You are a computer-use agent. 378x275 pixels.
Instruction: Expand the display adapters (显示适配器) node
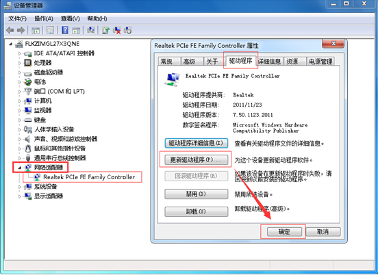[x=20, y=196]
